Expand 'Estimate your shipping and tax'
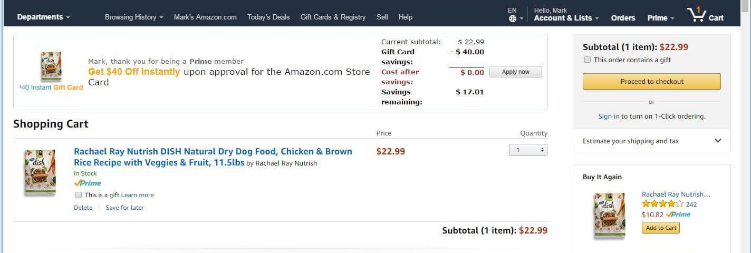The image size is (751, 253). pyautogui.click(x=652, y=141)
